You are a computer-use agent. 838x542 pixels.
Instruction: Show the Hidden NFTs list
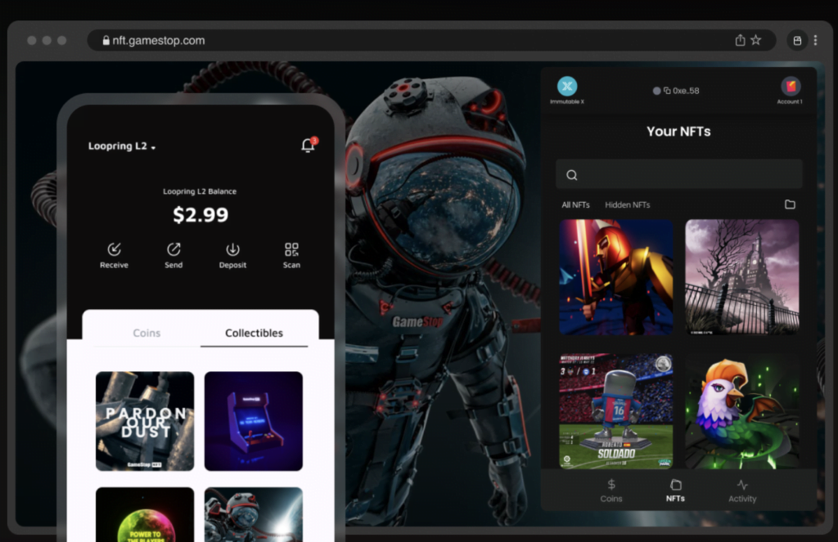(627, 205)
